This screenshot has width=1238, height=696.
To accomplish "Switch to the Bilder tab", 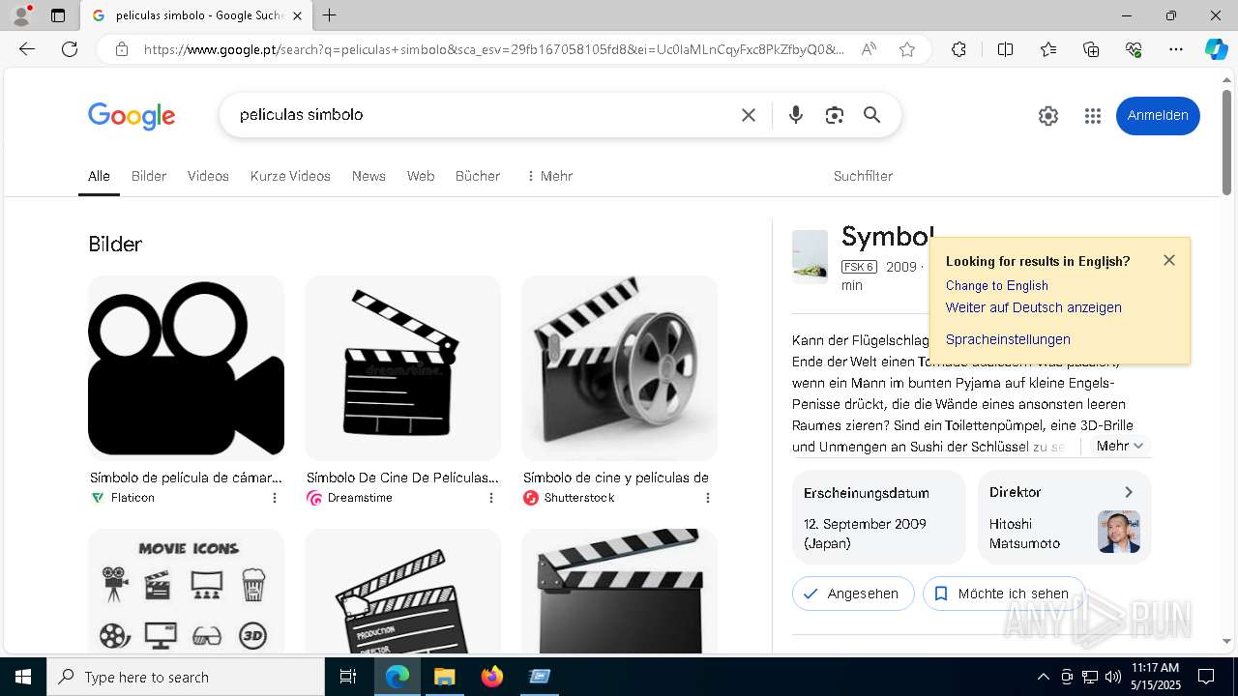I will pos(149,176).
